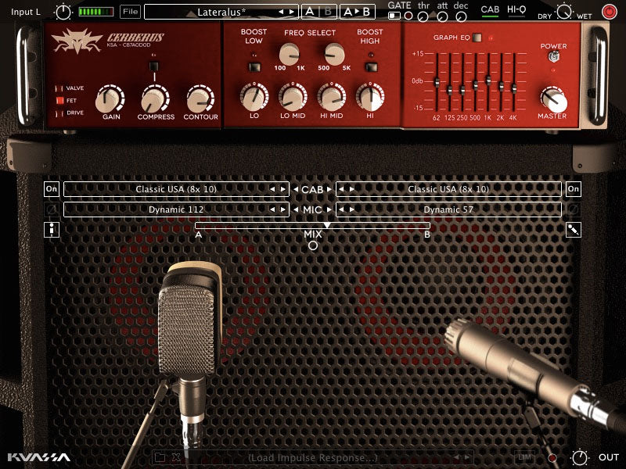The image size is (626, 469).
Task: Open the Lateralus preset dropdown
Action: [x=221, y=12]
